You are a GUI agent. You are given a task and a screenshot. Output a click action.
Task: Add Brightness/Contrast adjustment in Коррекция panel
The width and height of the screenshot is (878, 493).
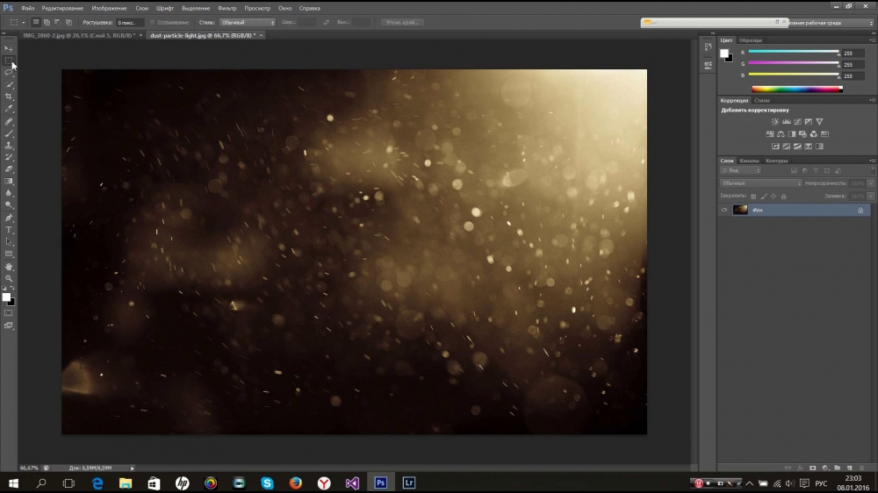tap(775, 121)
